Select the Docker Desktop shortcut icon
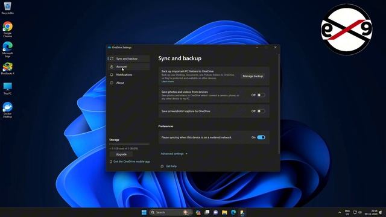 click(x=7, y=110)
